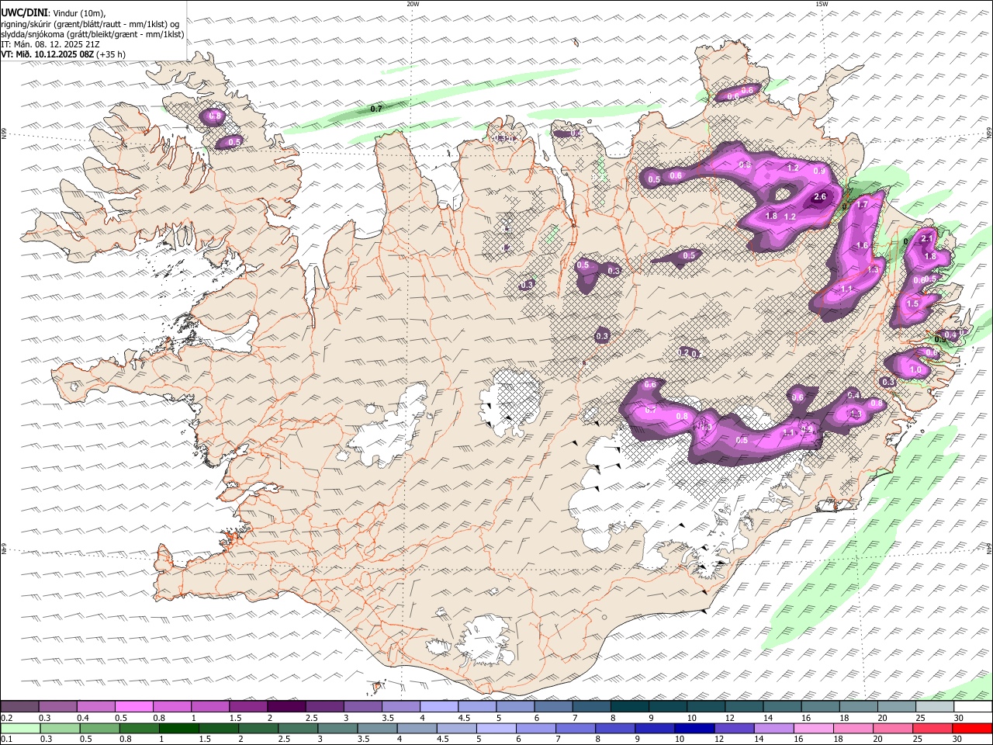Pick the gray-green 3 swatch in rain legend

[x=337, y=729]
